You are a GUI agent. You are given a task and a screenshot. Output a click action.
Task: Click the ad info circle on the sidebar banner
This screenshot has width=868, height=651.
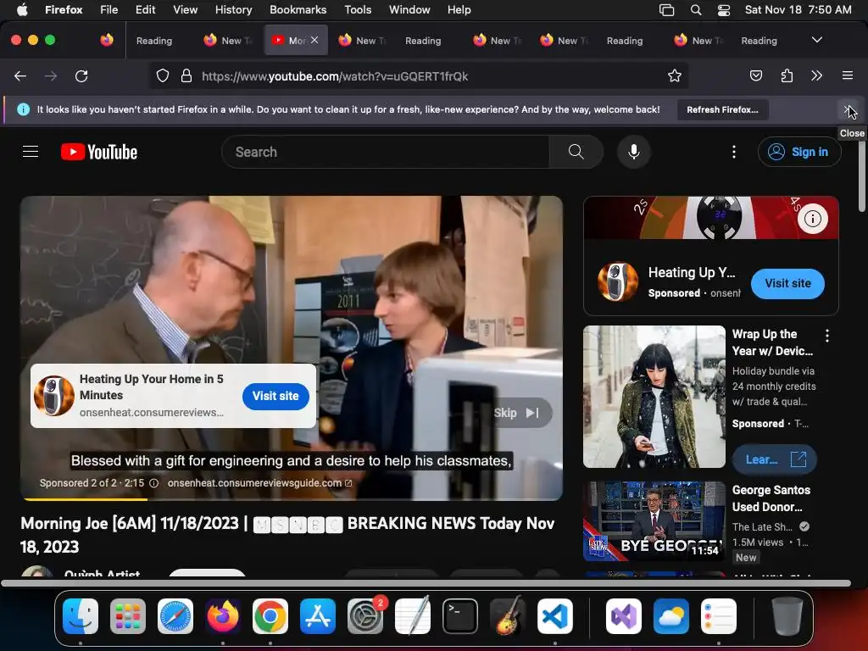pyautogui.click(x=813, y=219)
